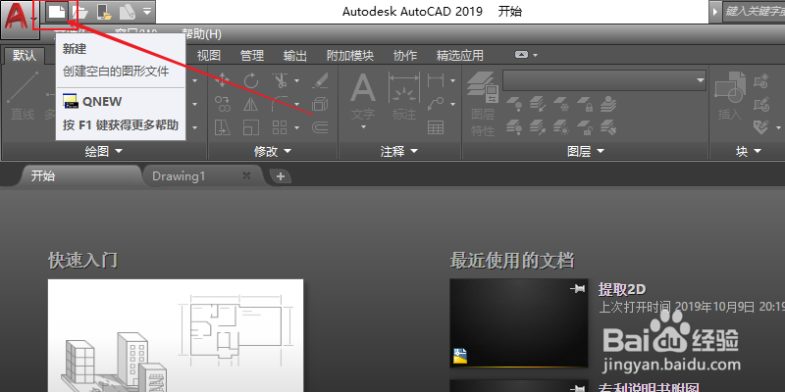Open the Linear dimension dropdown arrow
Image resolution: width=785 pixels, height=392 pixels.
point(452,80)
